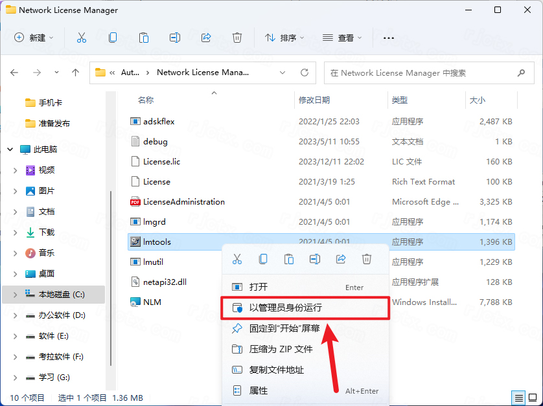
Task: Click the 修改日期 column header
Action: pos(314,100)
